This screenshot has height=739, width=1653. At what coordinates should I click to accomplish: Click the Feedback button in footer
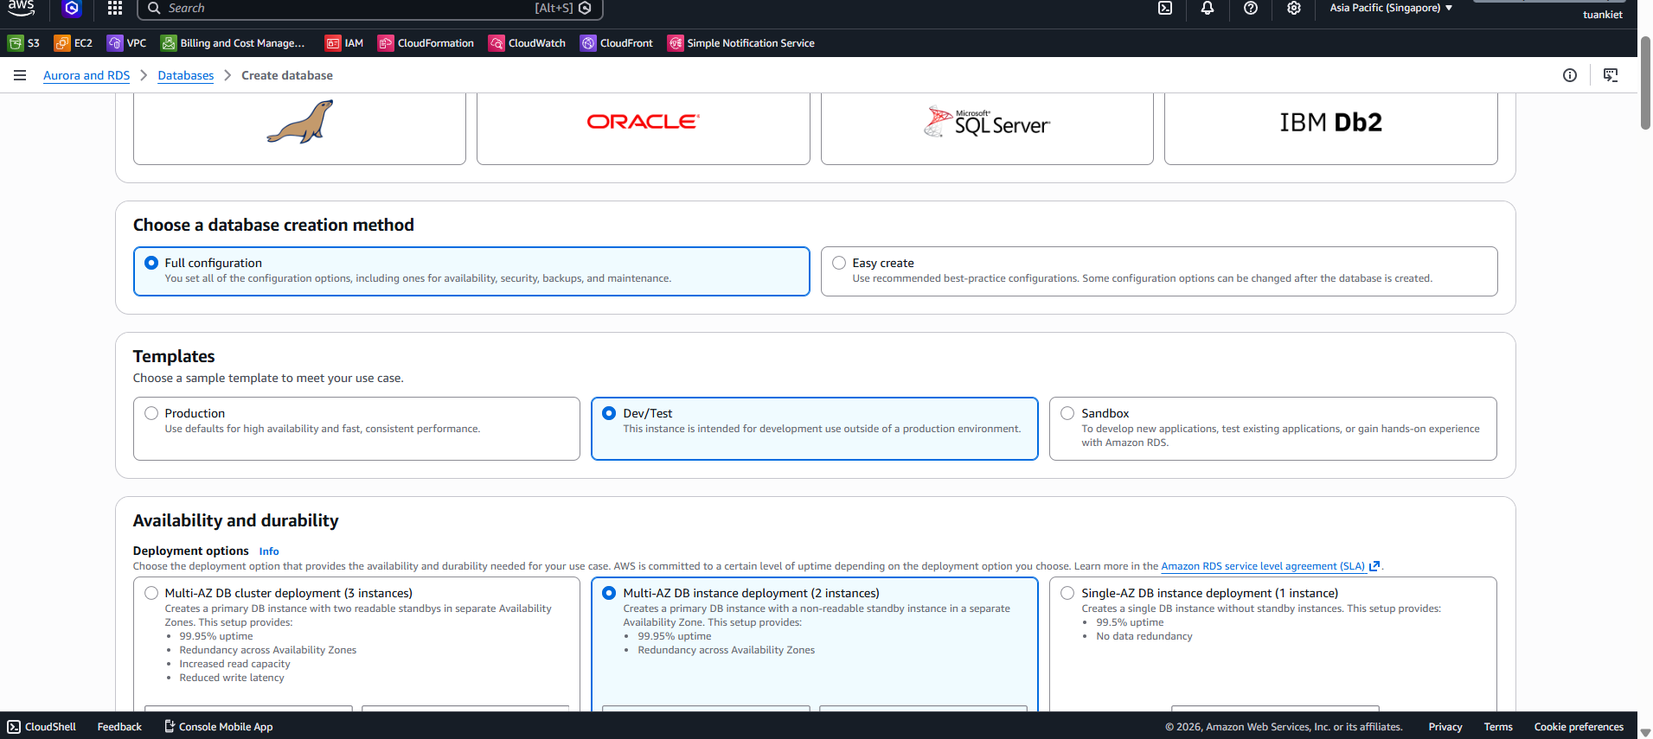(x=119, y=727)
